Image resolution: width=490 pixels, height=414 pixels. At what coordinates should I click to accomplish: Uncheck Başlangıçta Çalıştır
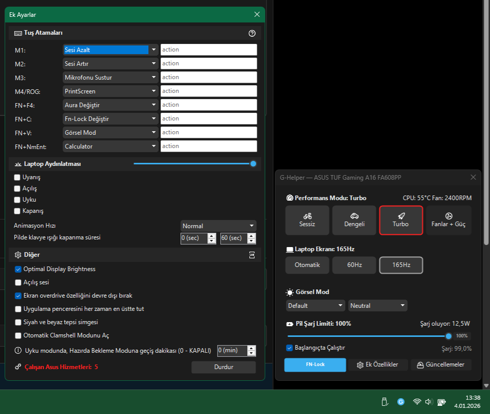click(x=290, y=348)
